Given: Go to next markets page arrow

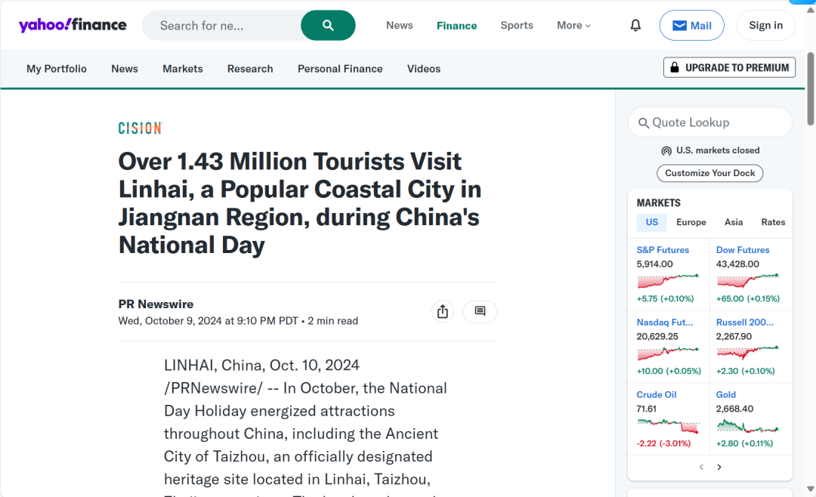Looking at the screenshot, I should [x=719, y=467].
